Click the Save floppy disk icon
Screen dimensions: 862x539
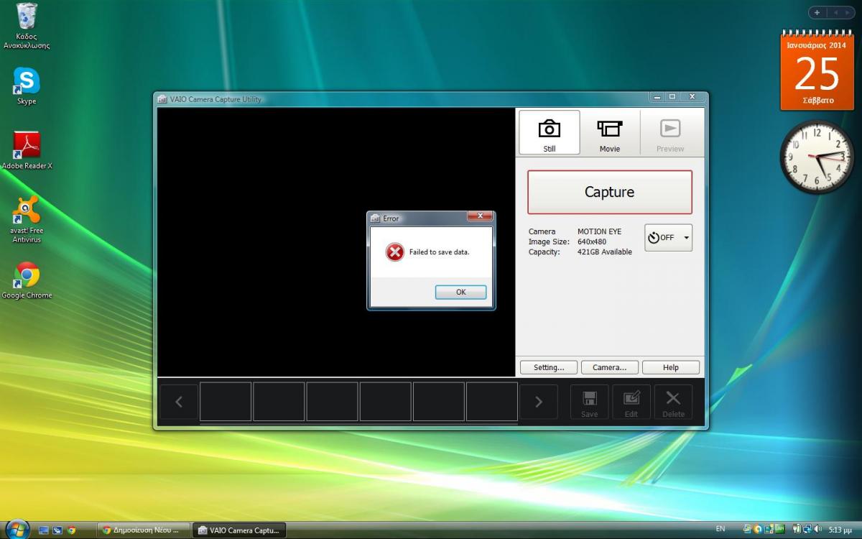(590, 402)
